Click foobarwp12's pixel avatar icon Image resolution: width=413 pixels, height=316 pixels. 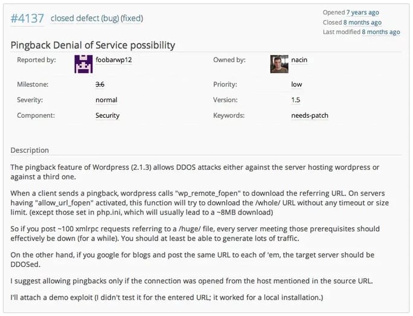pos(83,63)
